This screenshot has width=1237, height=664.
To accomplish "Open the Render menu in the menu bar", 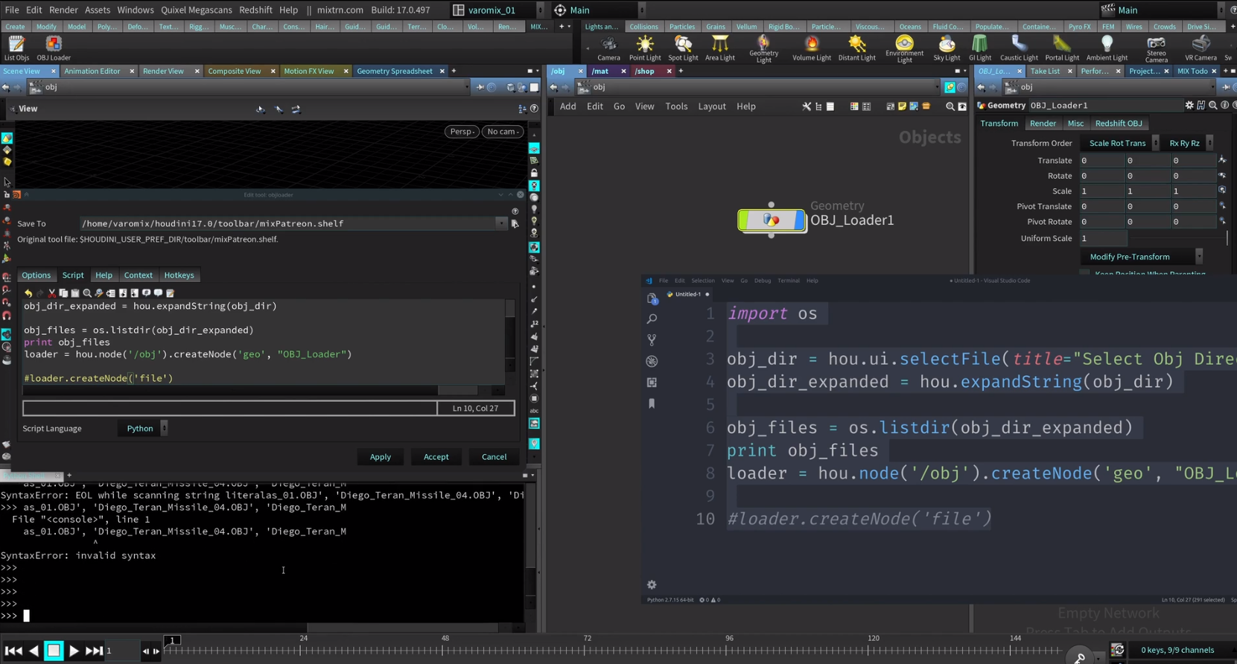I will (63, 10).
